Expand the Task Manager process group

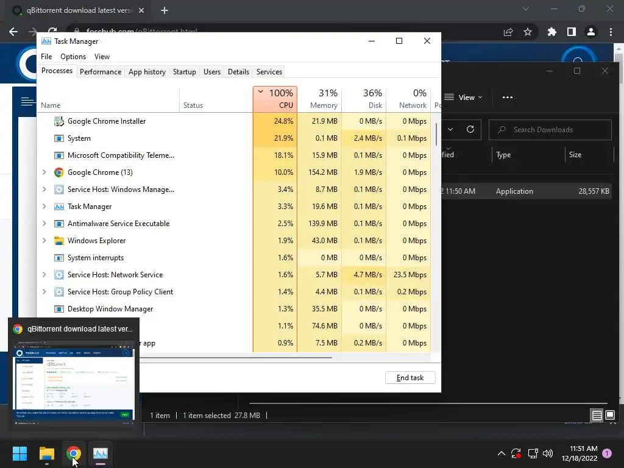coord(44,207)
